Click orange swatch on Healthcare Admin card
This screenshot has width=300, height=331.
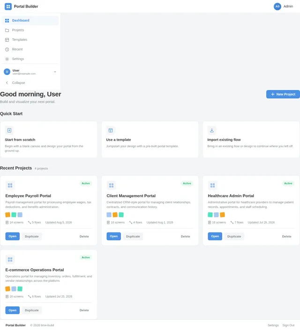222,215
